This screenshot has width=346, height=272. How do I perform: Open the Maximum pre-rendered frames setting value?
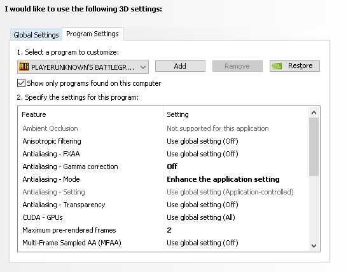pyautogui.click(x=169, y=230)
